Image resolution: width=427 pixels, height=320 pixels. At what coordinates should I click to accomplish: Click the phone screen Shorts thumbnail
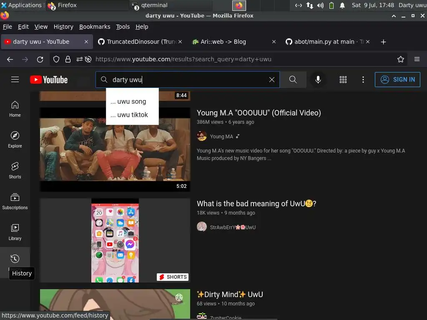click(115, 240)
